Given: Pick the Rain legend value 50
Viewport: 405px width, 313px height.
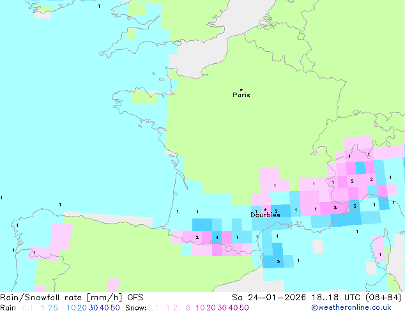Looking at the screenshot, I should coord(115,308).
